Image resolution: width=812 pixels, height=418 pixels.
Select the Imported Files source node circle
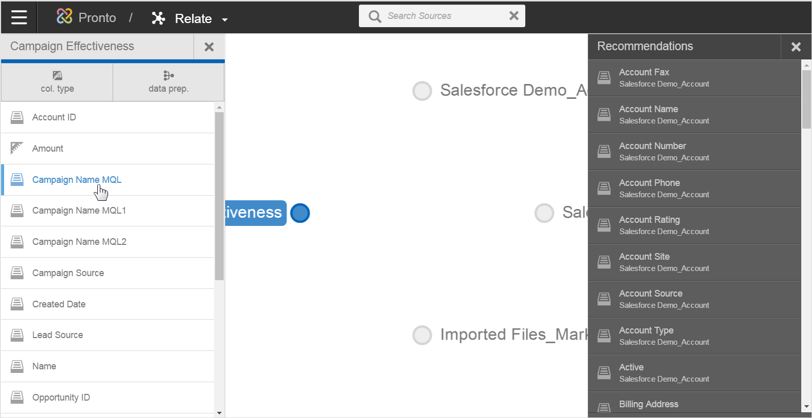422,335
